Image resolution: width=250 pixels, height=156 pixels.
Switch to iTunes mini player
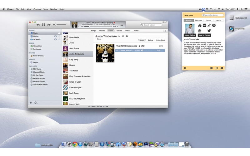(163, 22)
